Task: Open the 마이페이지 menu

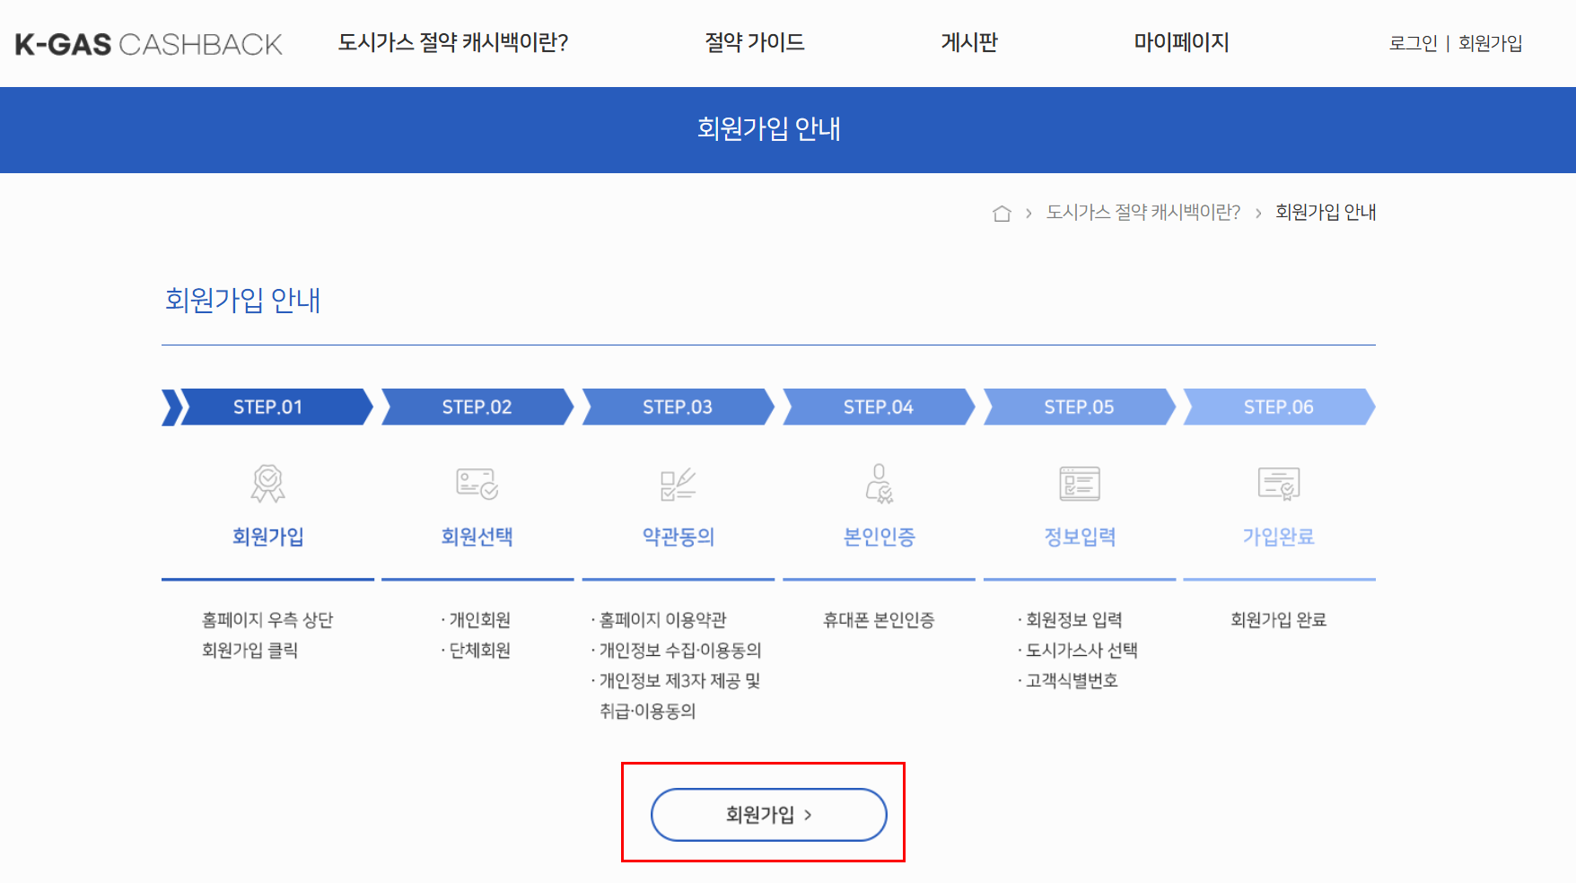Action: coord(1182,42)
